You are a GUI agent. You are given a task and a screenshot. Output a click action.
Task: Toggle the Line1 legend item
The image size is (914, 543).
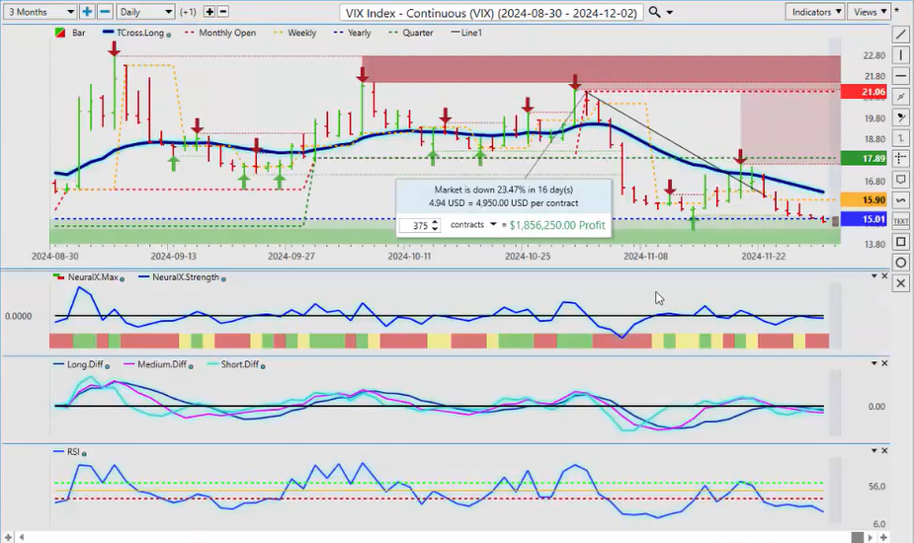[x=467, y=33]
